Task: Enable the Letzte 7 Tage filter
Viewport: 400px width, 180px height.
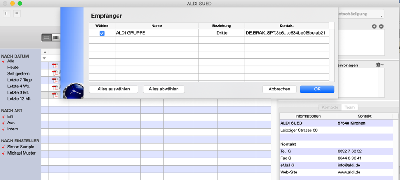Action: point(19,80)
